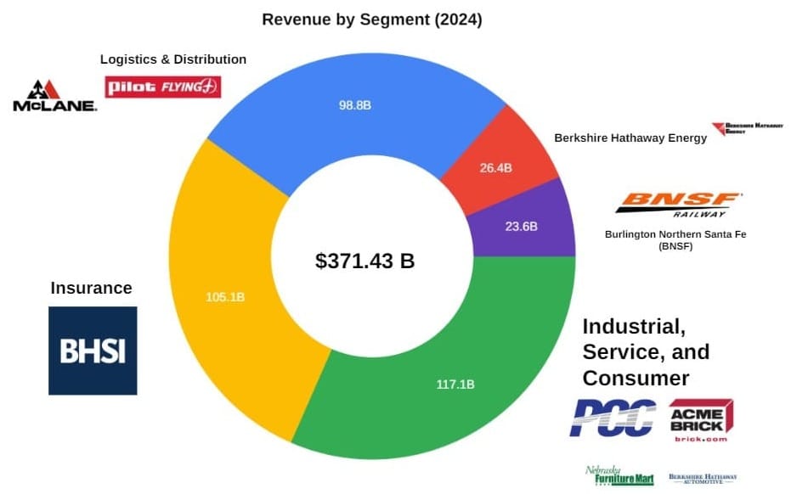The width and height of the screenshot is (791, 494).
Task: Click the PCC logo
Action: (x=613, y=418)
